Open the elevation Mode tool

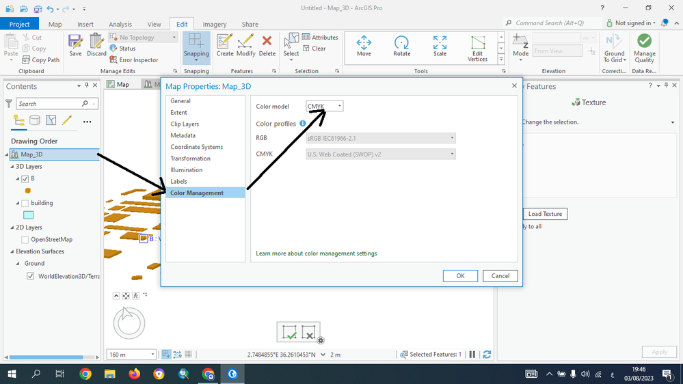pyautogui.click(x=520, y=47)
